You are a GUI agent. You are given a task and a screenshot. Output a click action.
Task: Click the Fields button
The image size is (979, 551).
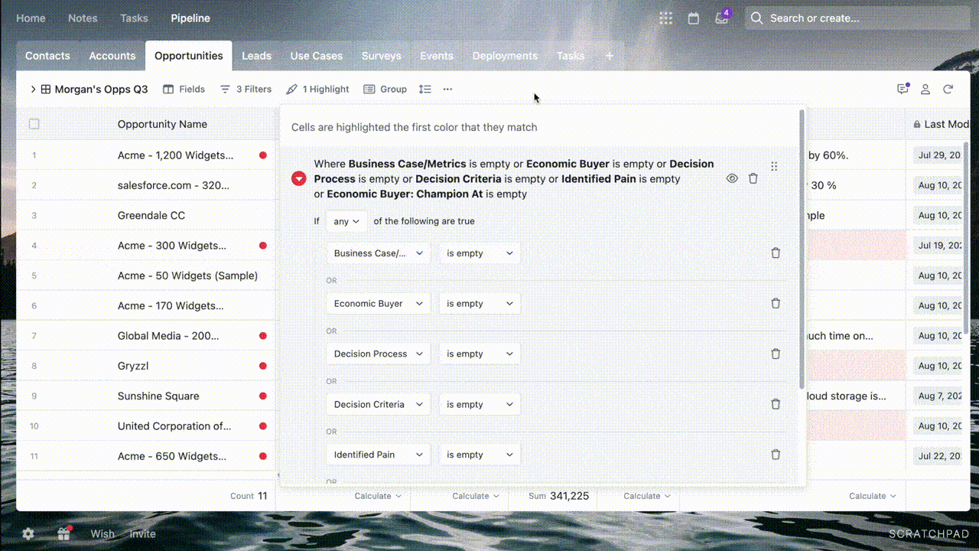click(x=184, y=89)
